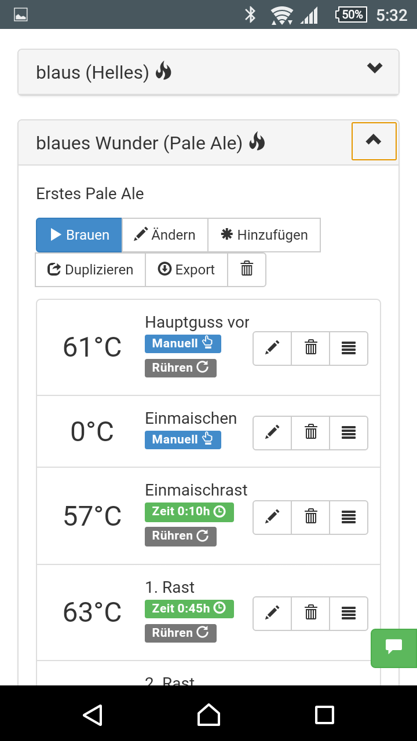The width and height of the screenshot is (417, 741).
Task: Tap reorder handle for 1. Rast
Action: [349, 613]
